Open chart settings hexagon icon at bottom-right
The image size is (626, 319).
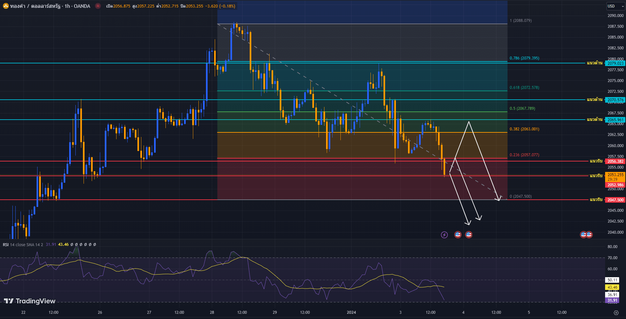point(616,312)
